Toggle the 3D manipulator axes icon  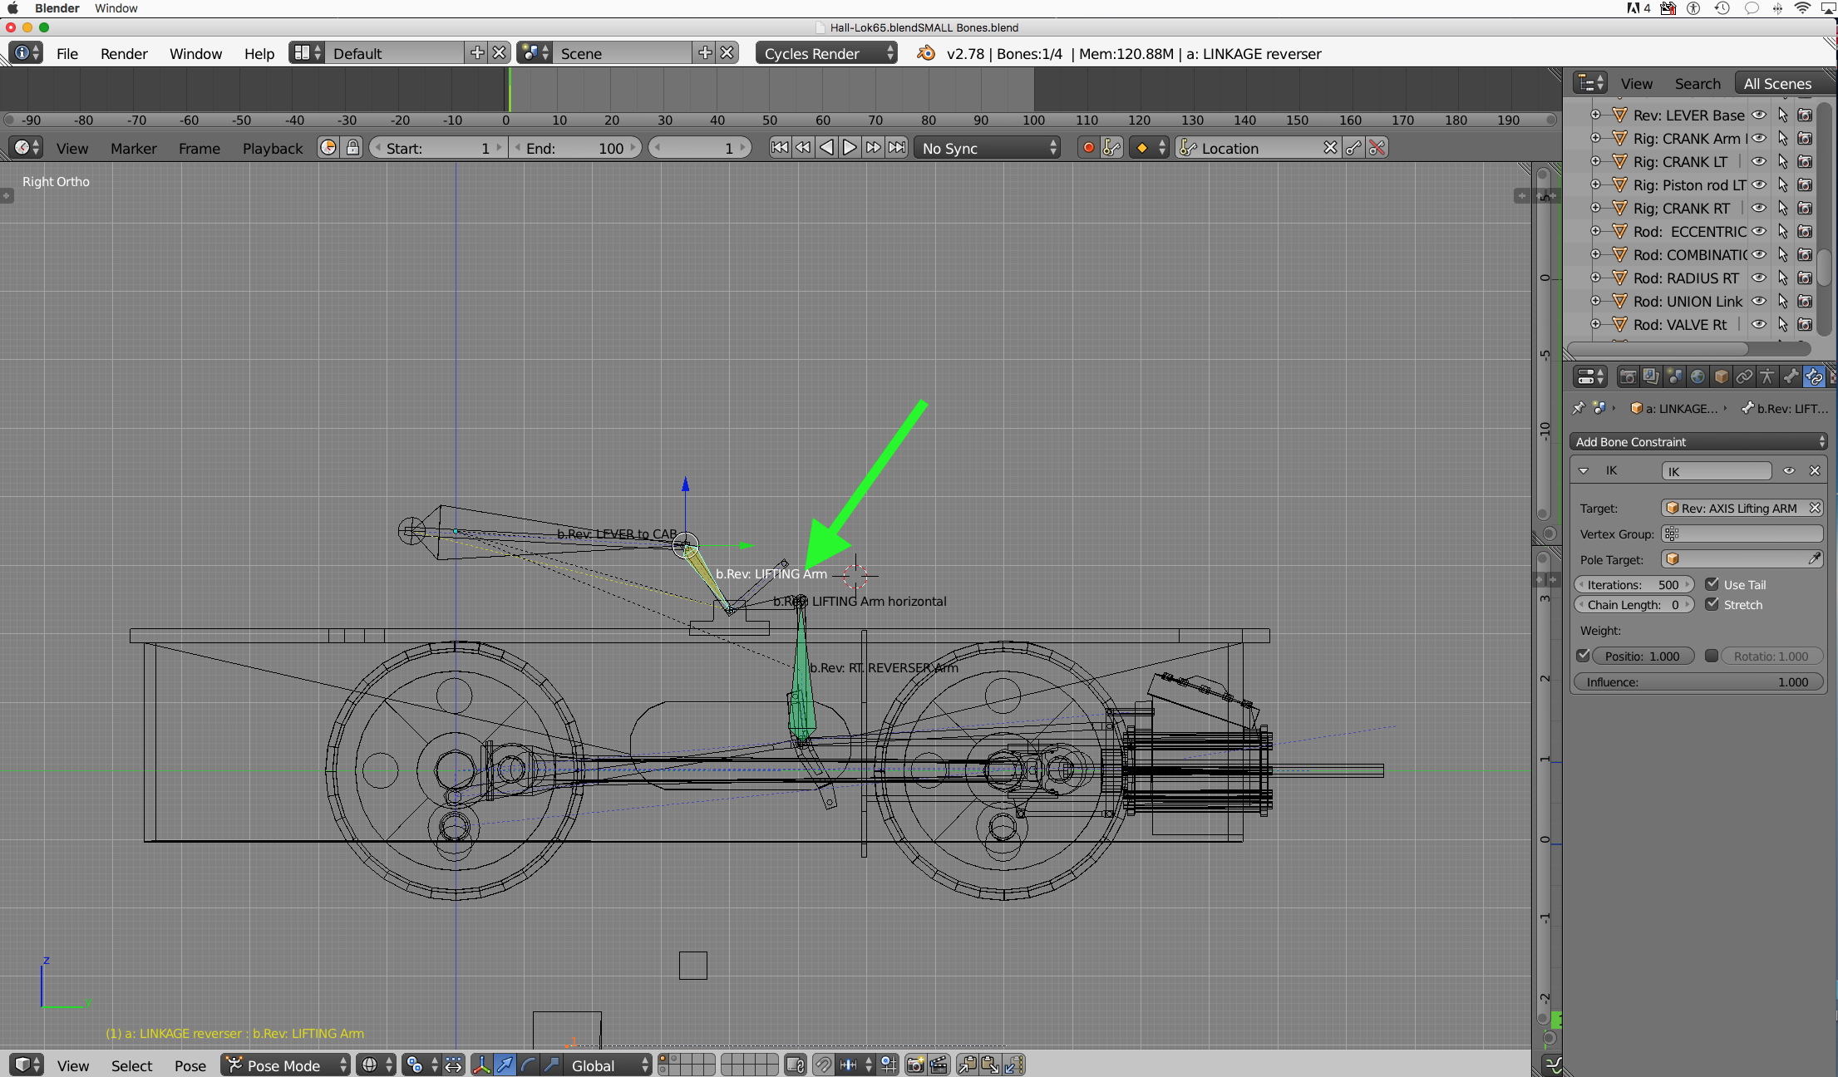click(481, 1065)
